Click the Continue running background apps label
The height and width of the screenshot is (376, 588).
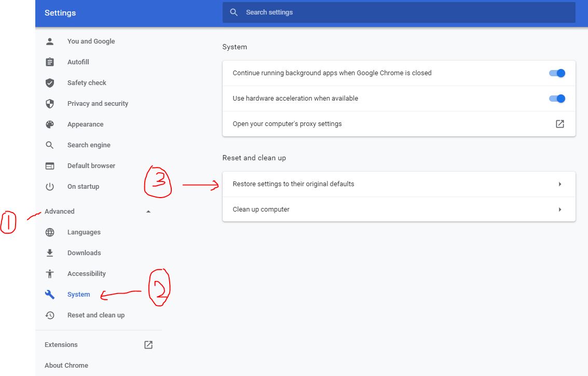(x=332, y=73)
